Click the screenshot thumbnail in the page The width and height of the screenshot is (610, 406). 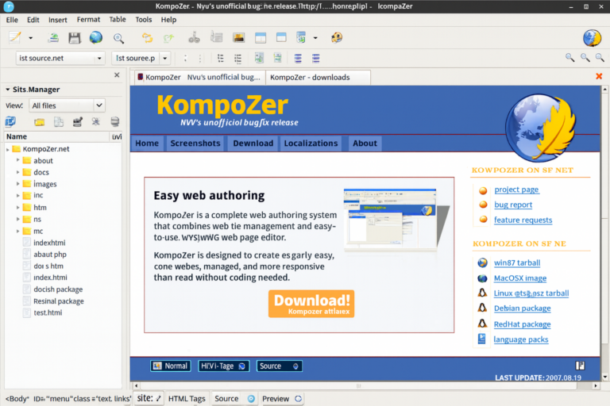point(391,219)
